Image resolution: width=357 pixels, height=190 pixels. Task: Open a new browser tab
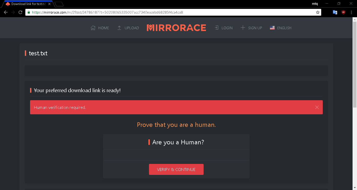click(59, 4)
